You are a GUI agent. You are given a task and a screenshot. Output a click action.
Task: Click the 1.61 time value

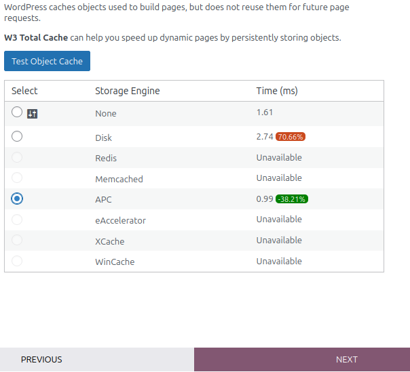click(x=265, y=112)
